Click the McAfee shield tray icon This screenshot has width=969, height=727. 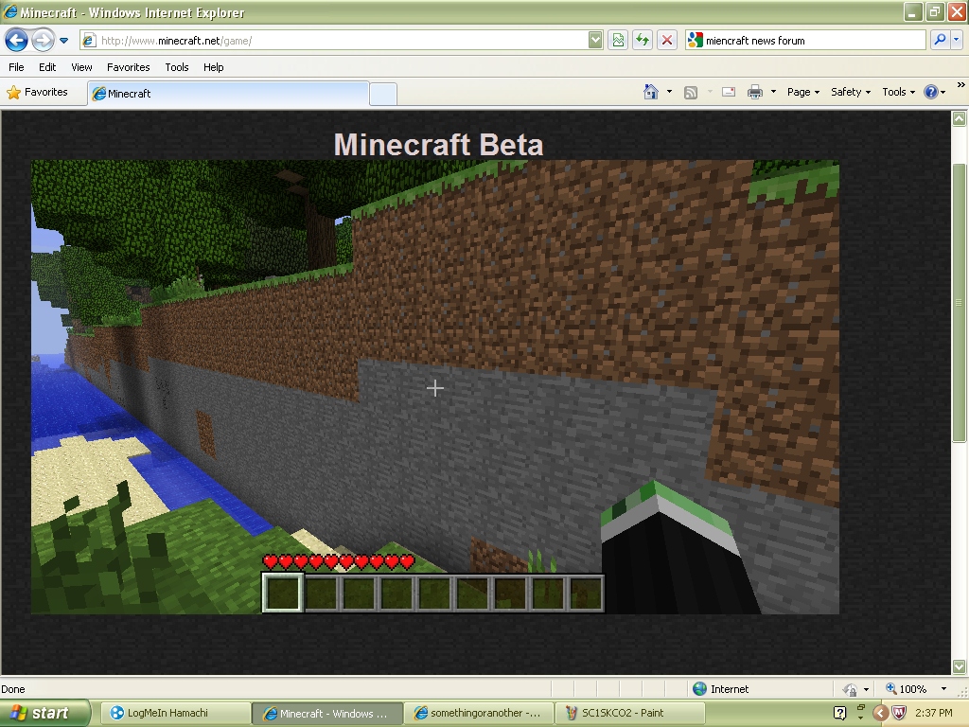coord(899,714)
